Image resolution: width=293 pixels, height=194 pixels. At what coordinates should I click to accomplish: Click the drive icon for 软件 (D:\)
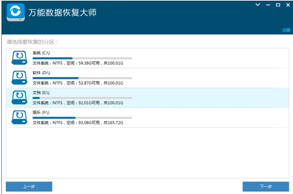[20, 77]
